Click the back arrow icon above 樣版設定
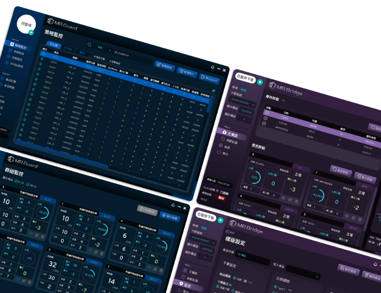The width and height of the screenshot is (381, 293). pos(228,231)
